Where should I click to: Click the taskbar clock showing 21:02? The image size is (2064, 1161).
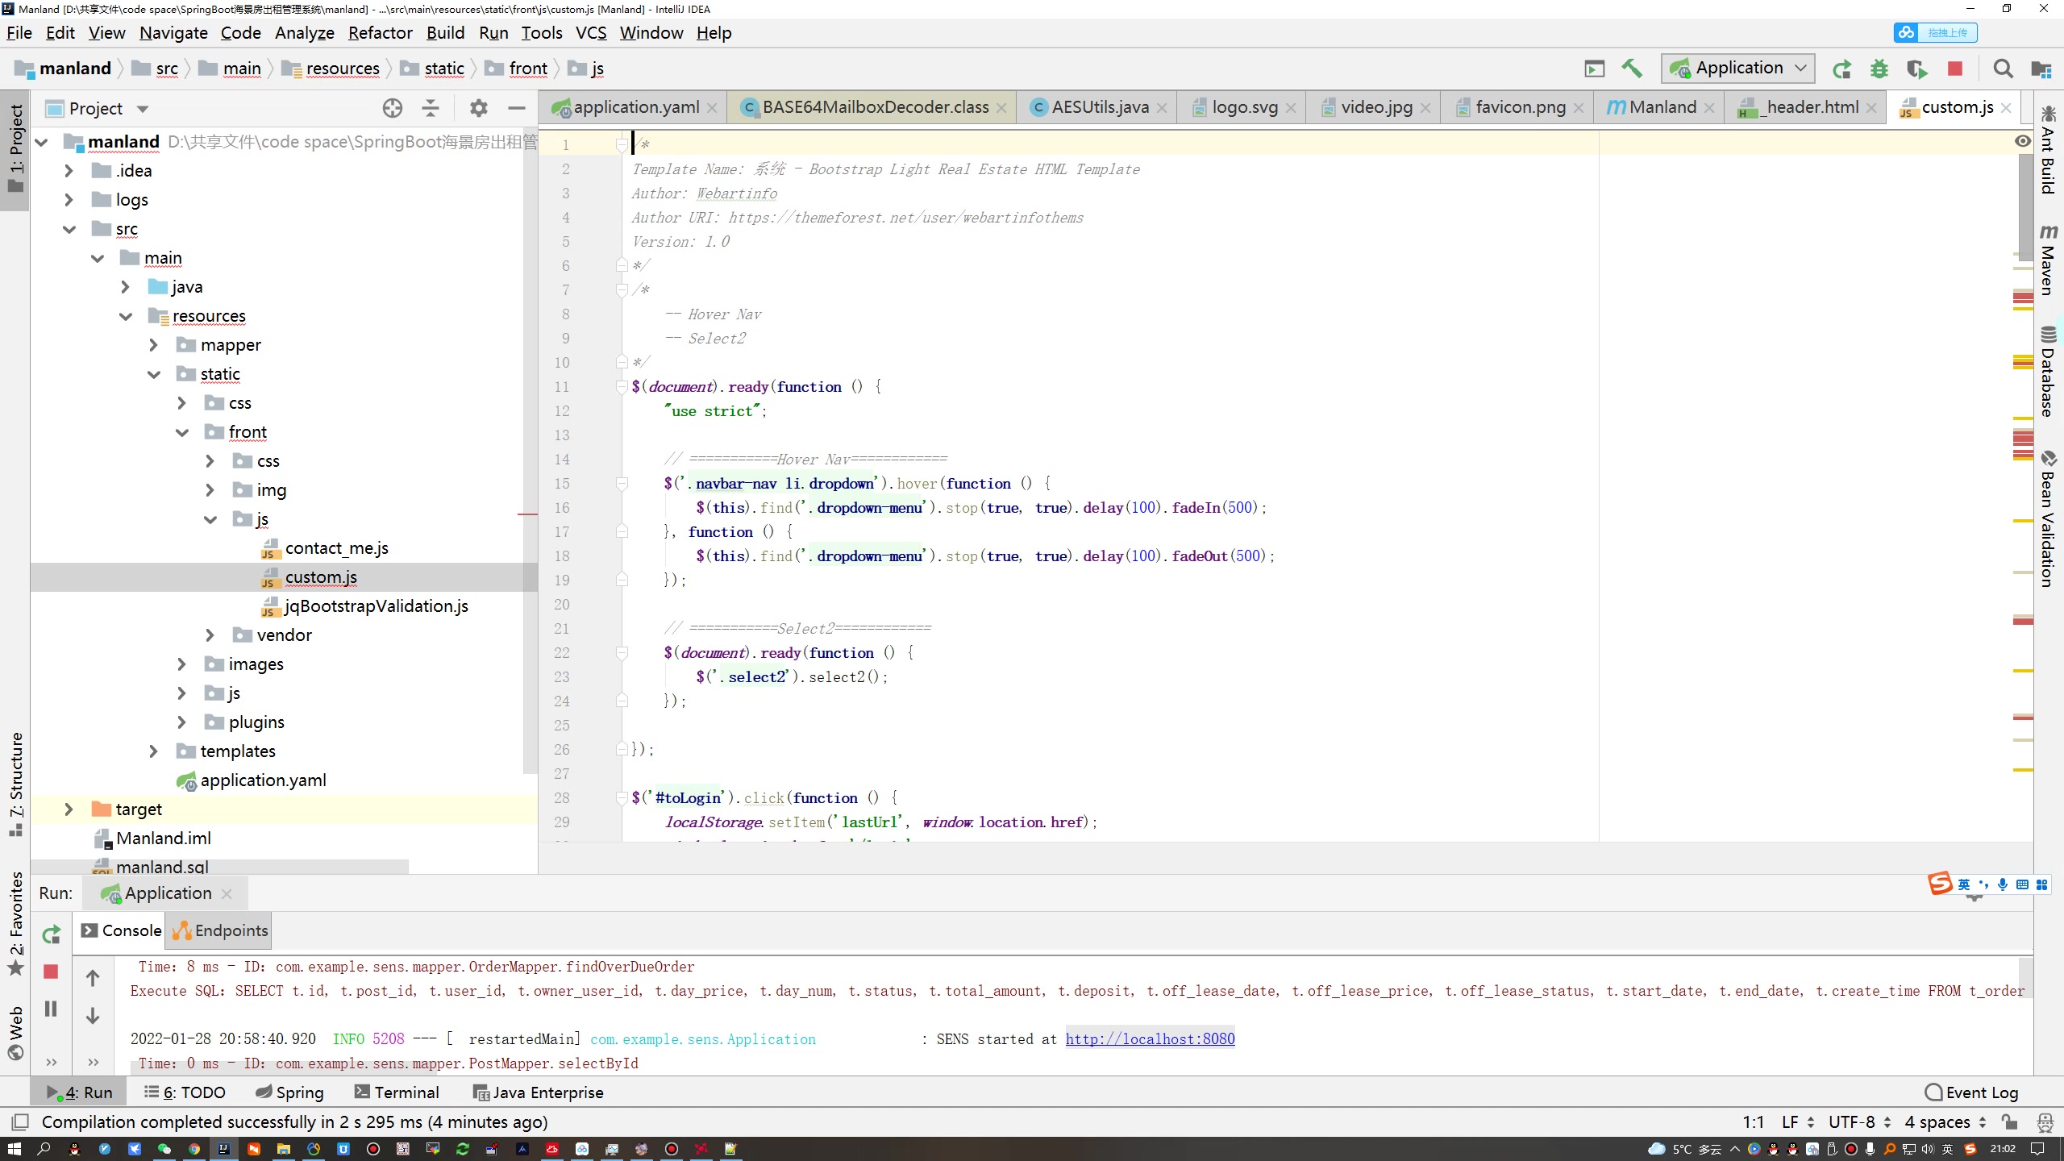click(2003, 1149)
